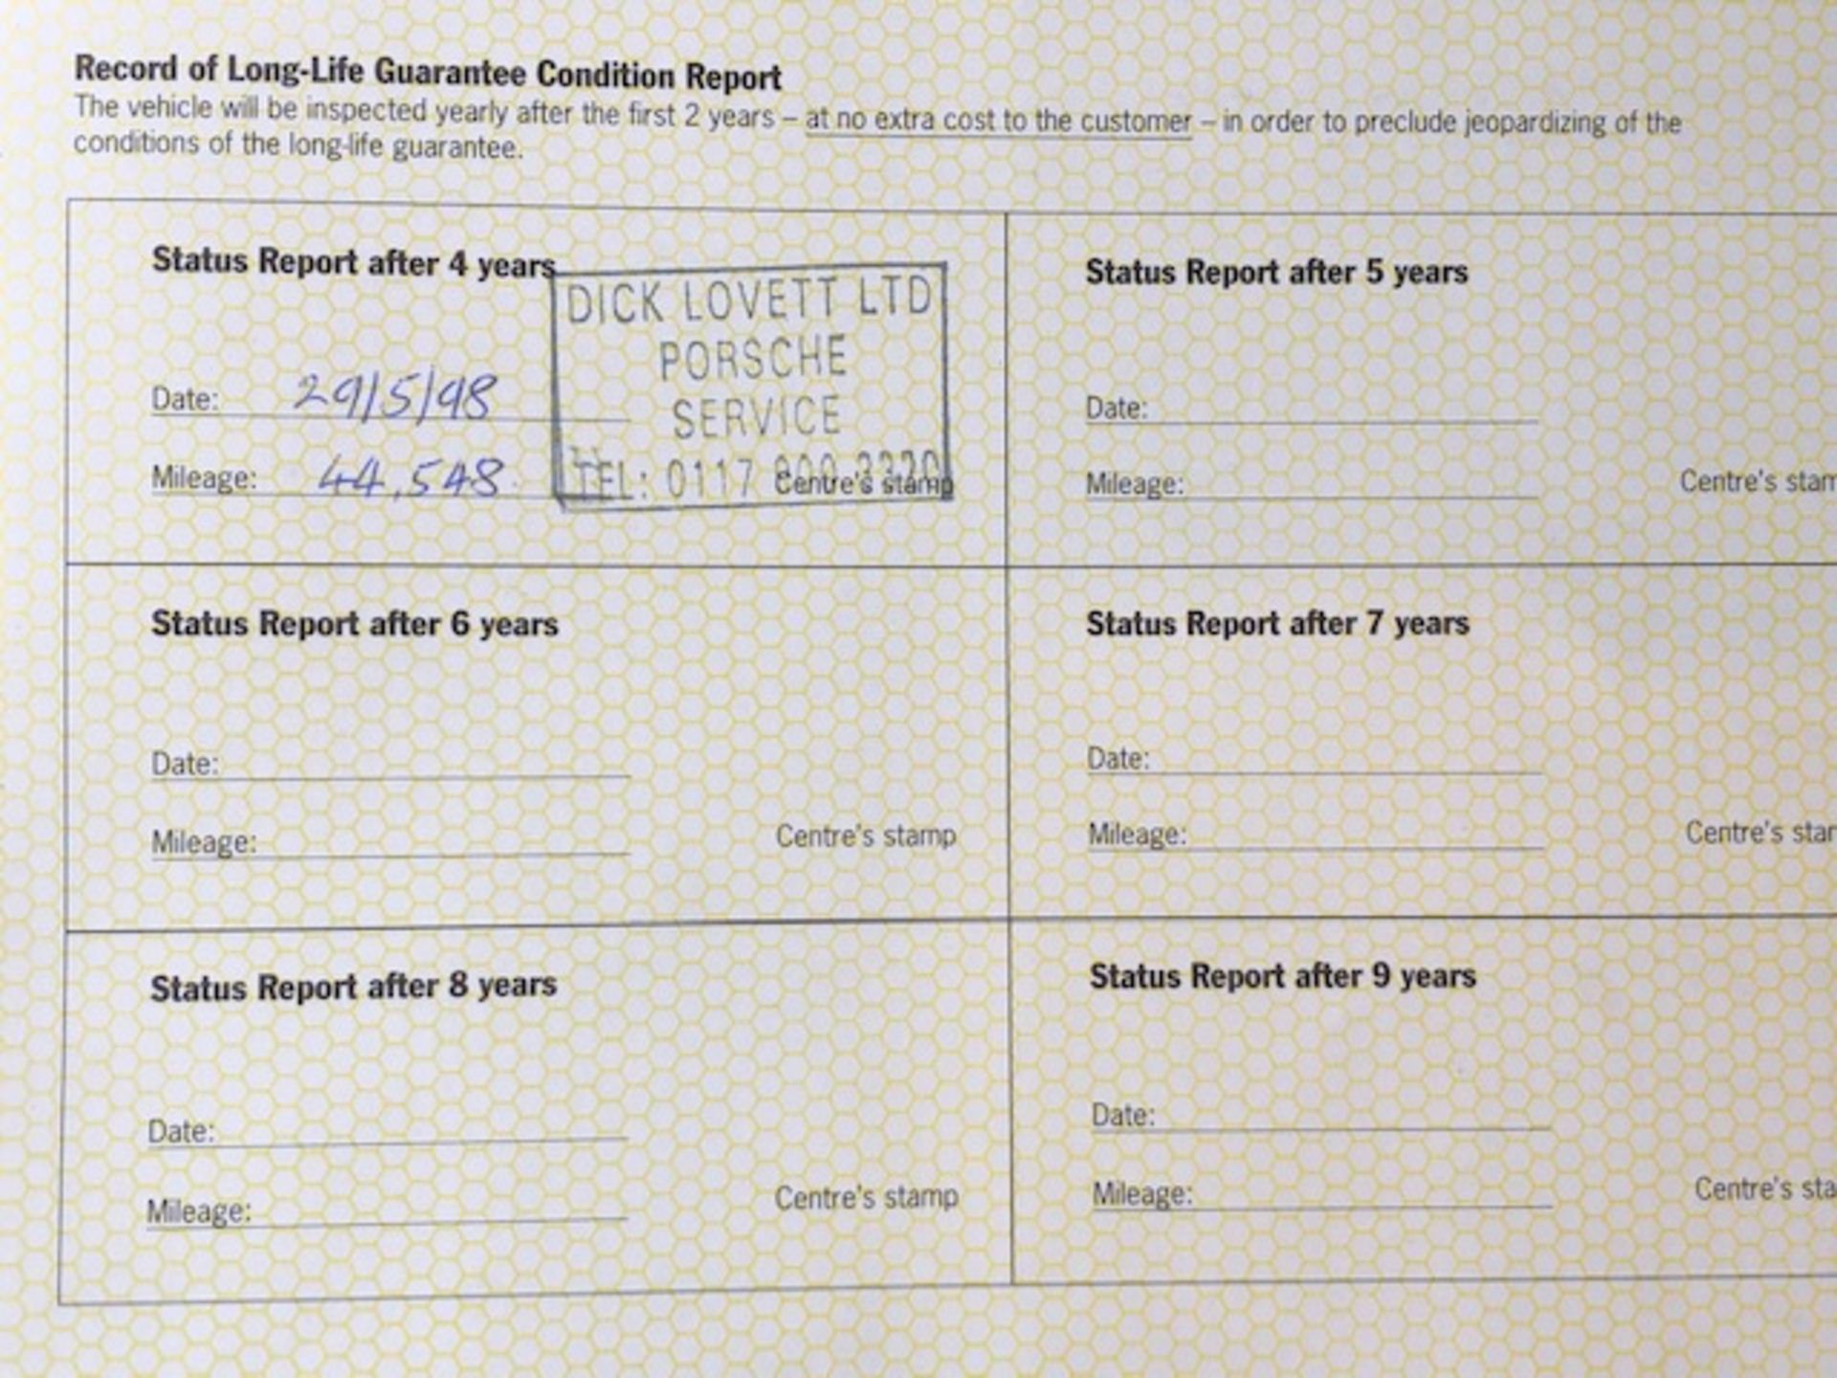The image size is (1837, 1378).
Task: Click the 'Status Report after 5 years' title
Action: [x=1276, y=273]
